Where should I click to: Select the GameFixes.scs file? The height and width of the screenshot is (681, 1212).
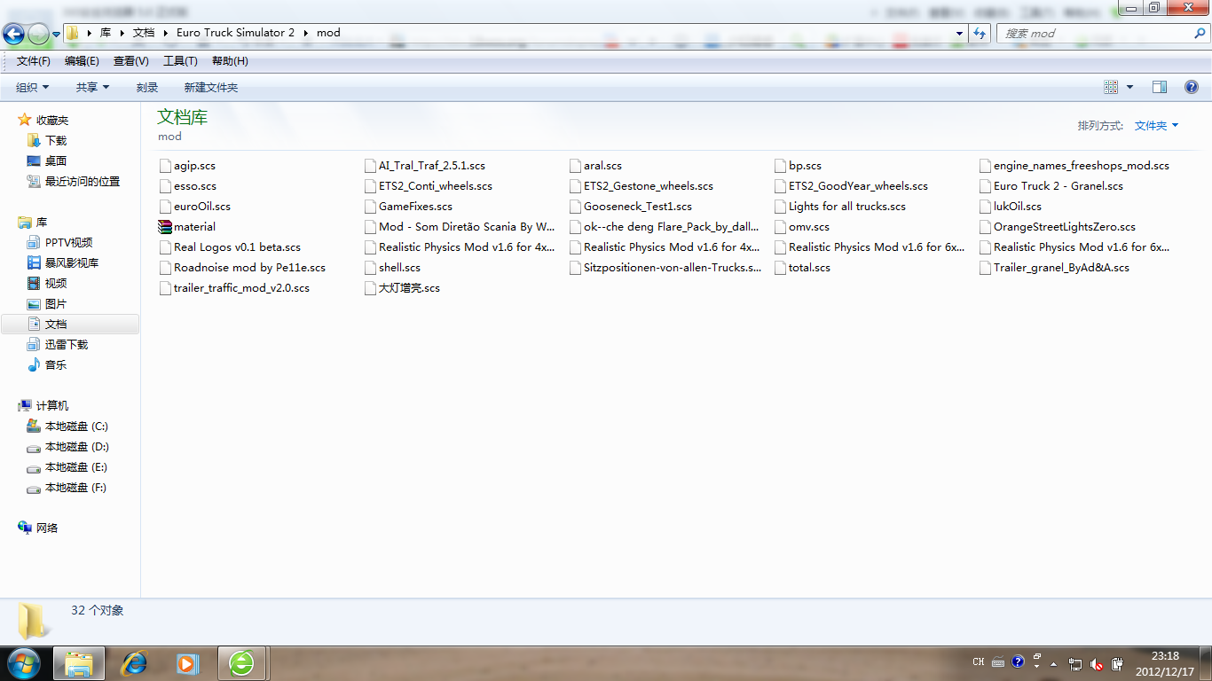415,207
